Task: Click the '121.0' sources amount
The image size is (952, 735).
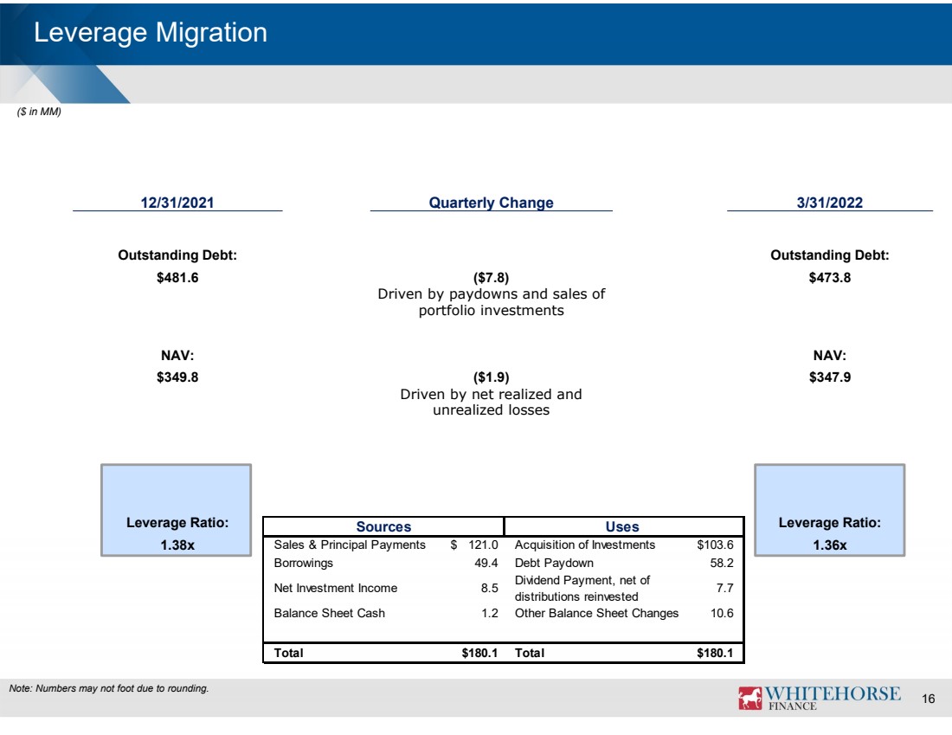Action: click(x=483, y=545)
